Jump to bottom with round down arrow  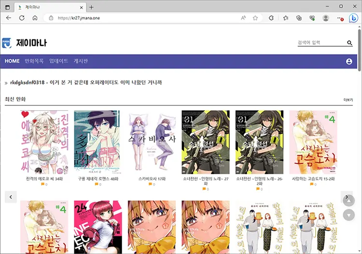(348, 215)
